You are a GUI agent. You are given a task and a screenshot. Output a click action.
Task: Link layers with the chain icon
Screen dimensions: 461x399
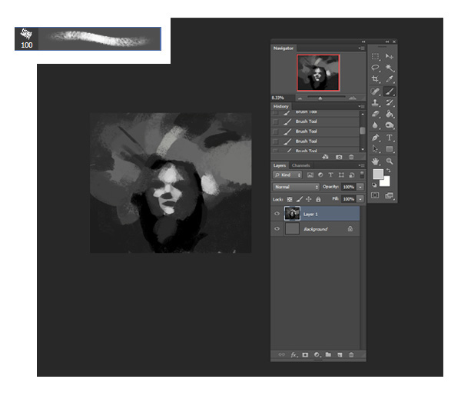[x=281, y=355]
